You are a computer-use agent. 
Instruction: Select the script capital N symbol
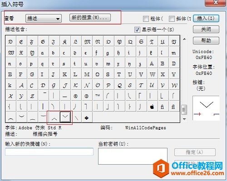click(x=87, y=85)
